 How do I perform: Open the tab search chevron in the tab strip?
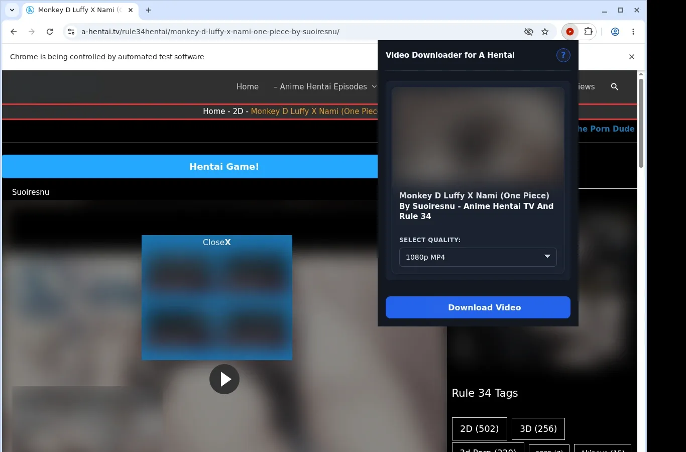[12, 10]
